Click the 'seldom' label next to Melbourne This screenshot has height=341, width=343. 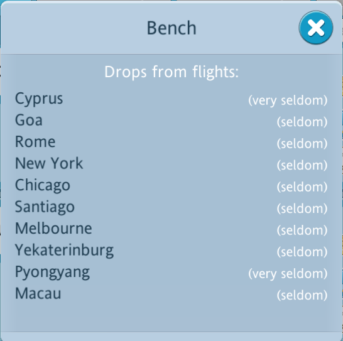coord(302,230)
